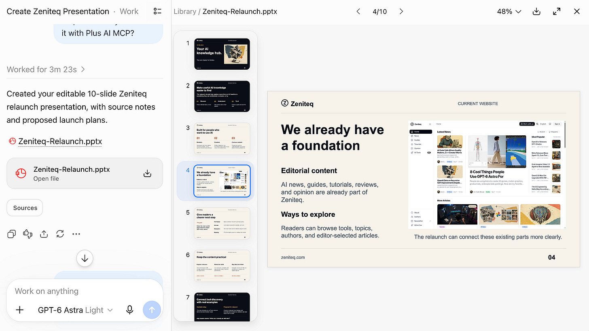Go to the previous slide
The height and width of the screenshot is (331, 589).
[358, 11]
